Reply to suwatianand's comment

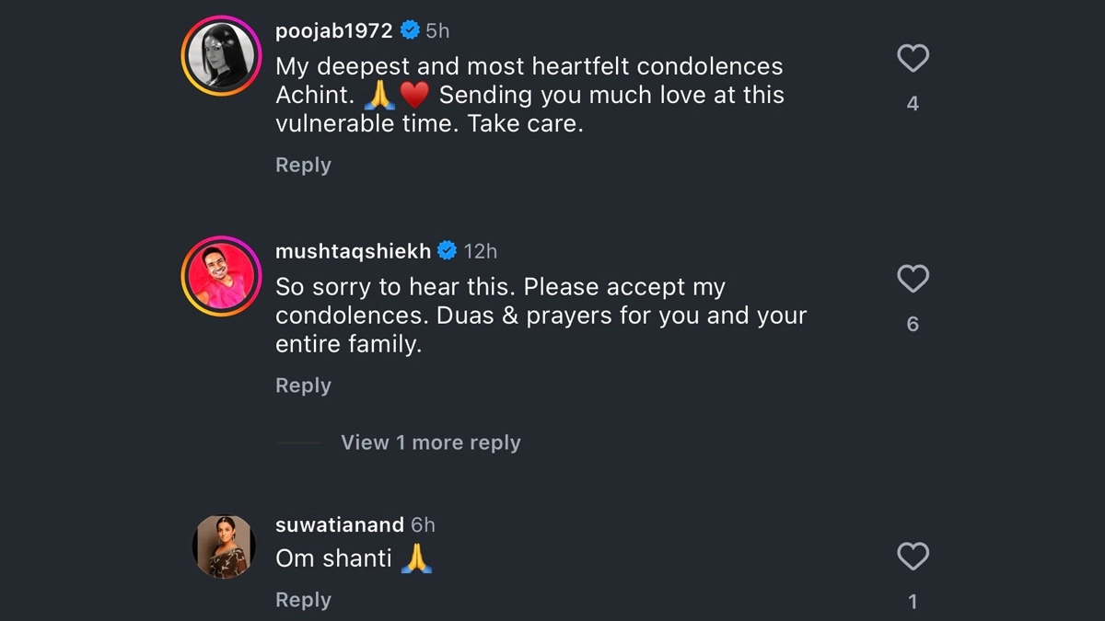[x=303, y=600]
